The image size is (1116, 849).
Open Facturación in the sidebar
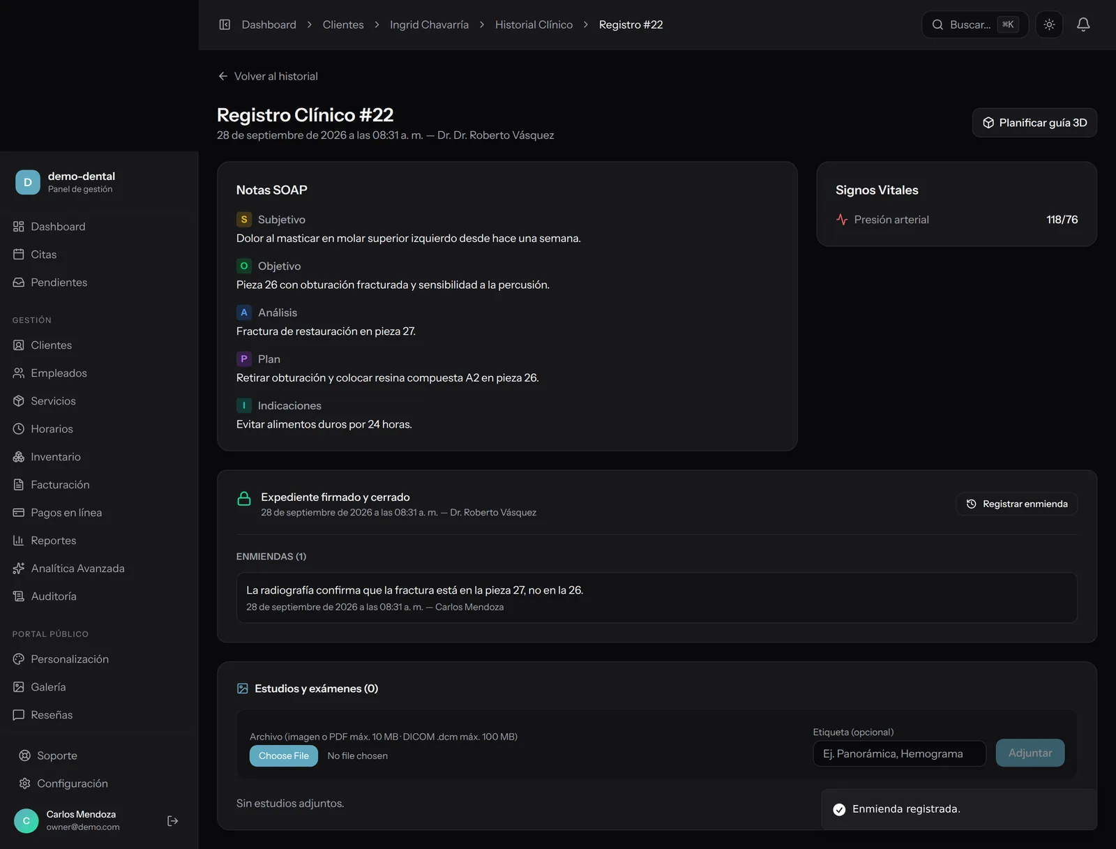[x=99, y=485]
